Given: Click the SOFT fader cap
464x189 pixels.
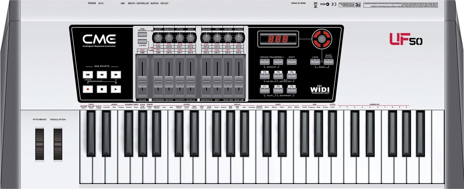Looking at the screenshot, I should [217, 82].
